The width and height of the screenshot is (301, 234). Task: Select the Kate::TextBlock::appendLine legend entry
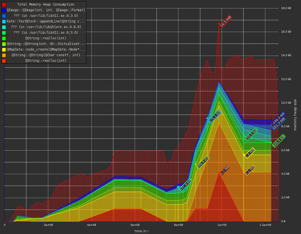coord(46,22)
